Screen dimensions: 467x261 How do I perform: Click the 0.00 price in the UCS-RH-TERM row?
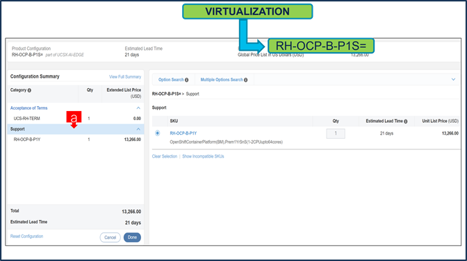click(137, 119)
